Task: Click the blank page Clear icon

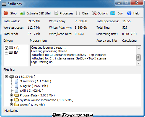Action: 78,13
